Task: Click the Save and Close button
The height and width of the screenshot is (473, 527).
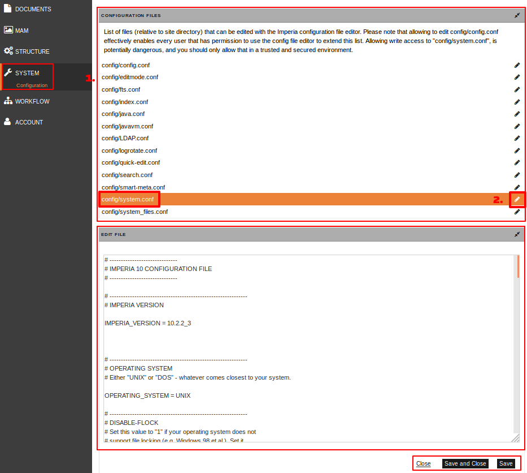Action: pyautogui.click(x=465, y=463)
